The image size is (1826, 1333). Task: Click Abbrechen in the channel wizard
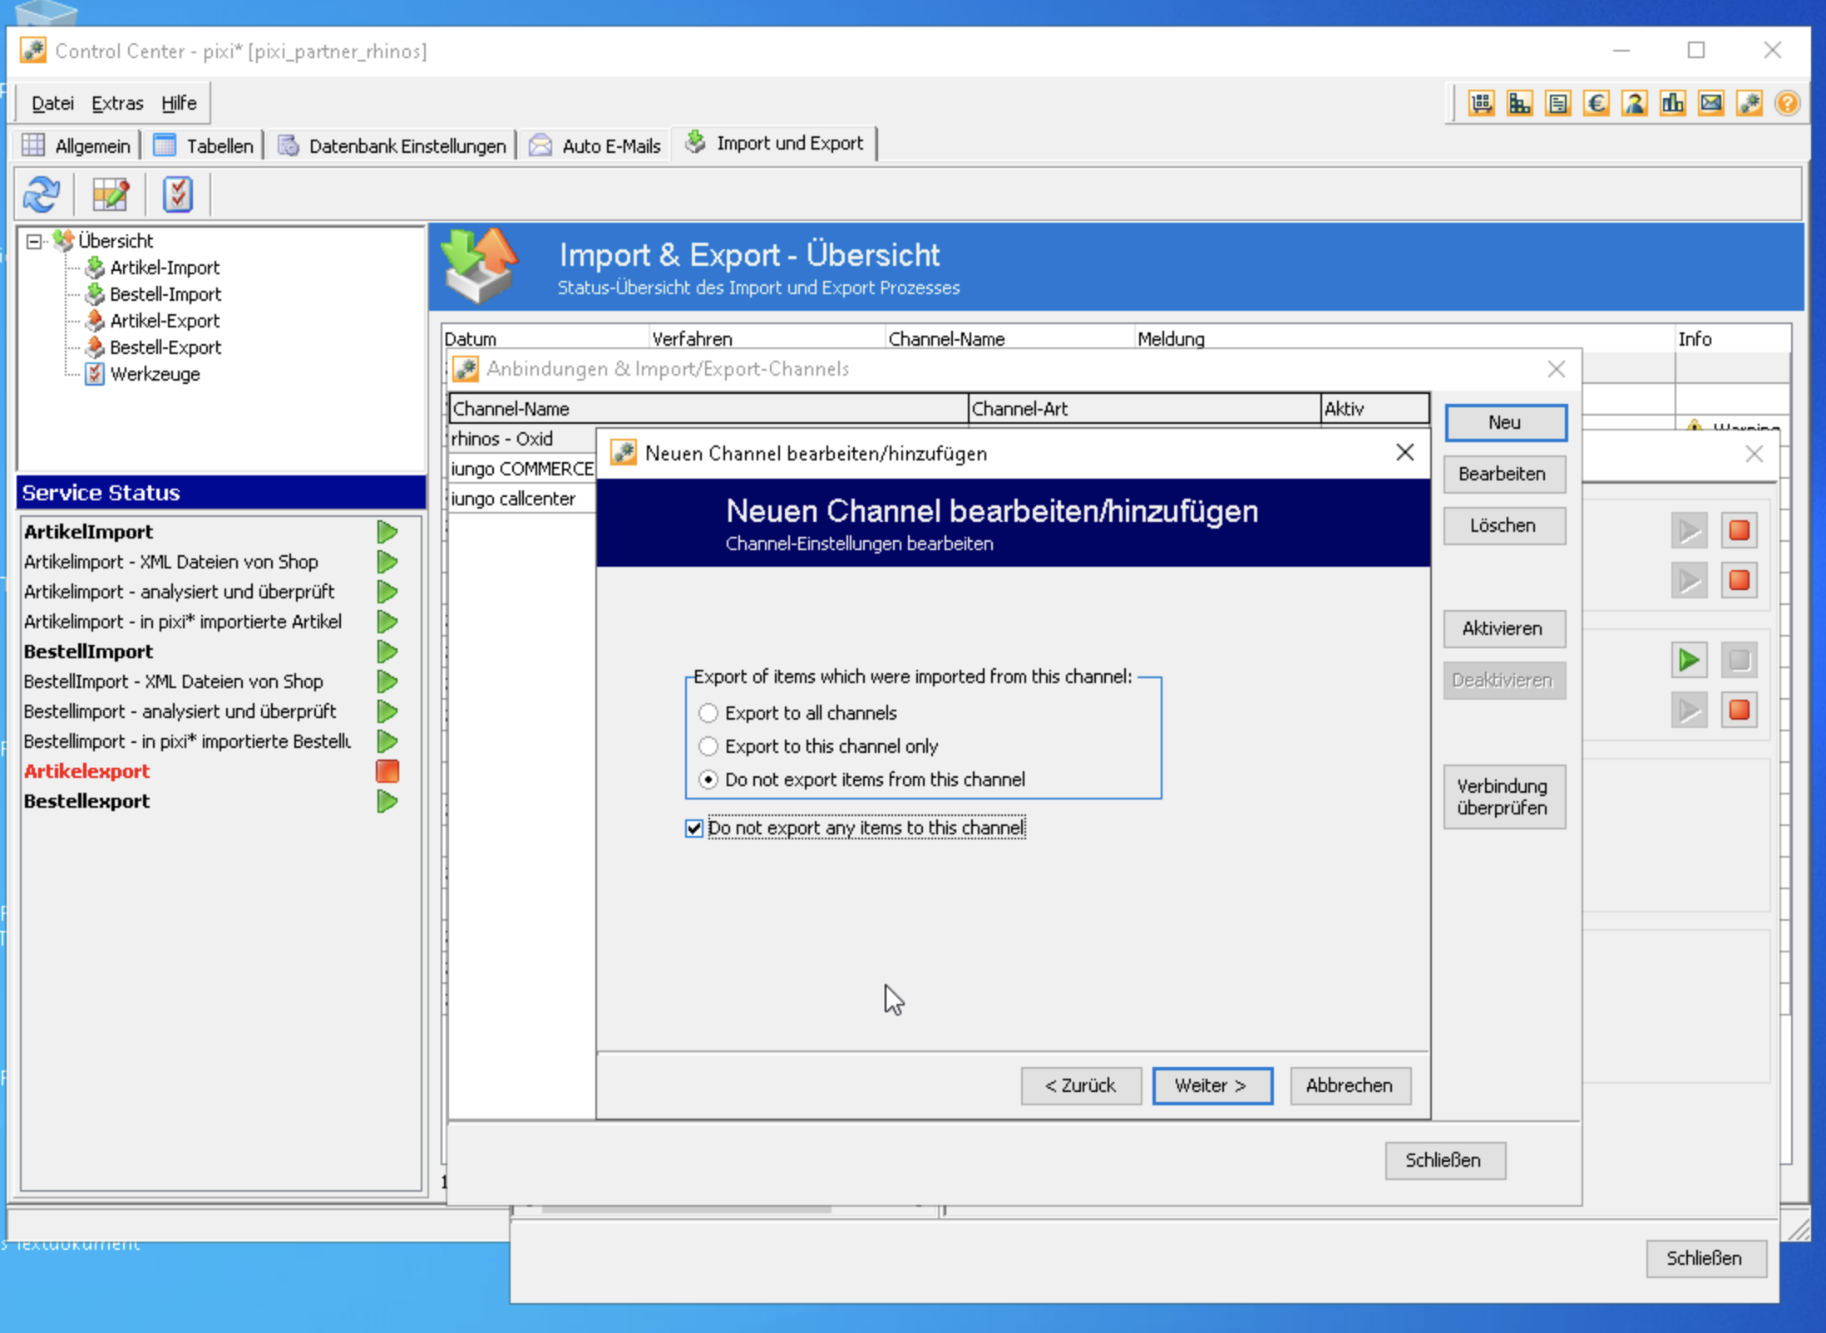point(1350,1085)
